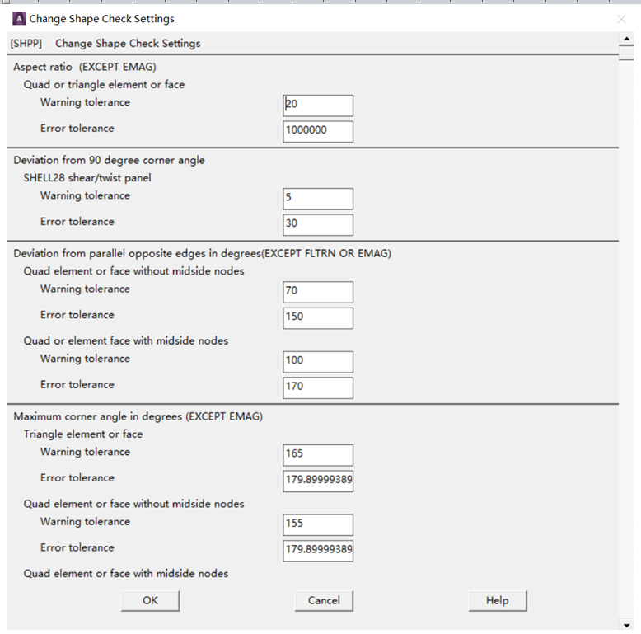The height and width of the screenshot is (634, 641).
Task: Click 'Deviation from parallel opposite edges' heading
Action: point(203,254)
